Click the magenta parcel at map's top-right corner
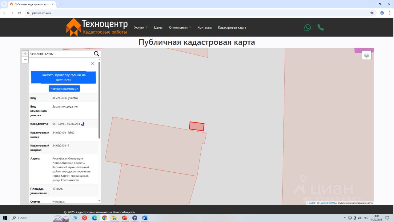 [364, 51]
